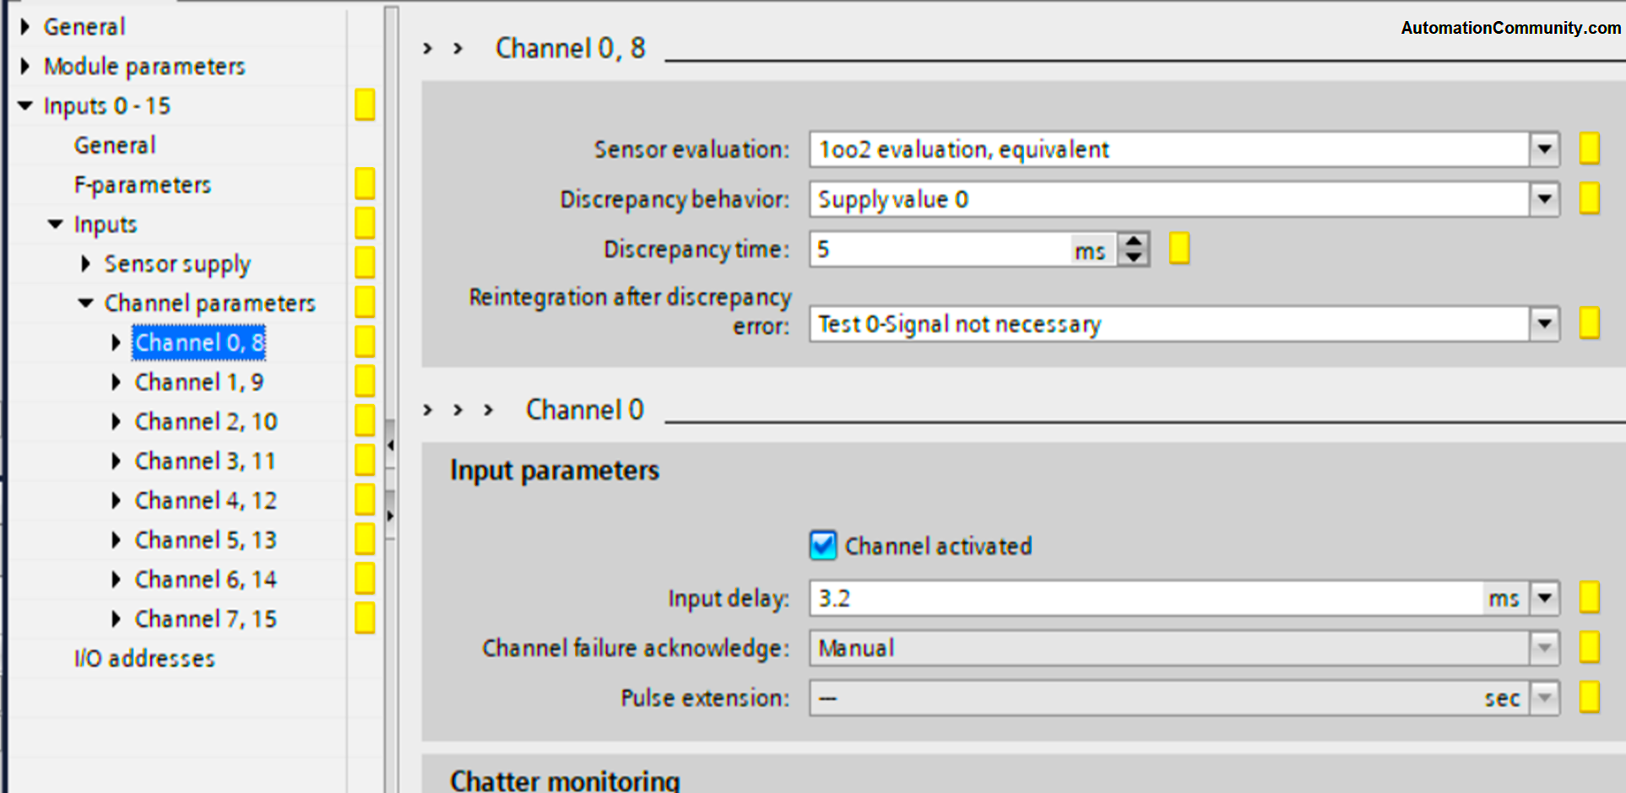Click yellow status indicator beside "Inputs 0 - 15"

[364, 105]
